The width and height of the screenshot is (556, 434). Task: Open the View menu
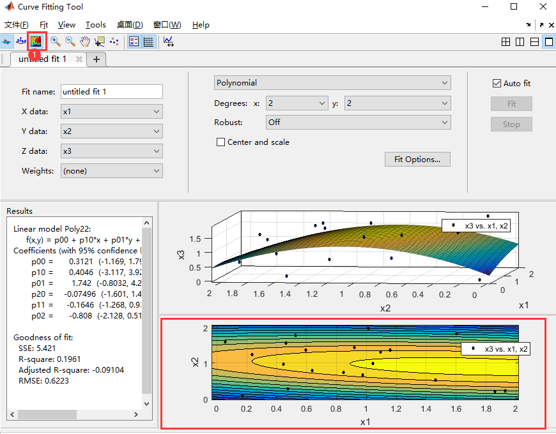pyautogui.click(x=66, y=25)
